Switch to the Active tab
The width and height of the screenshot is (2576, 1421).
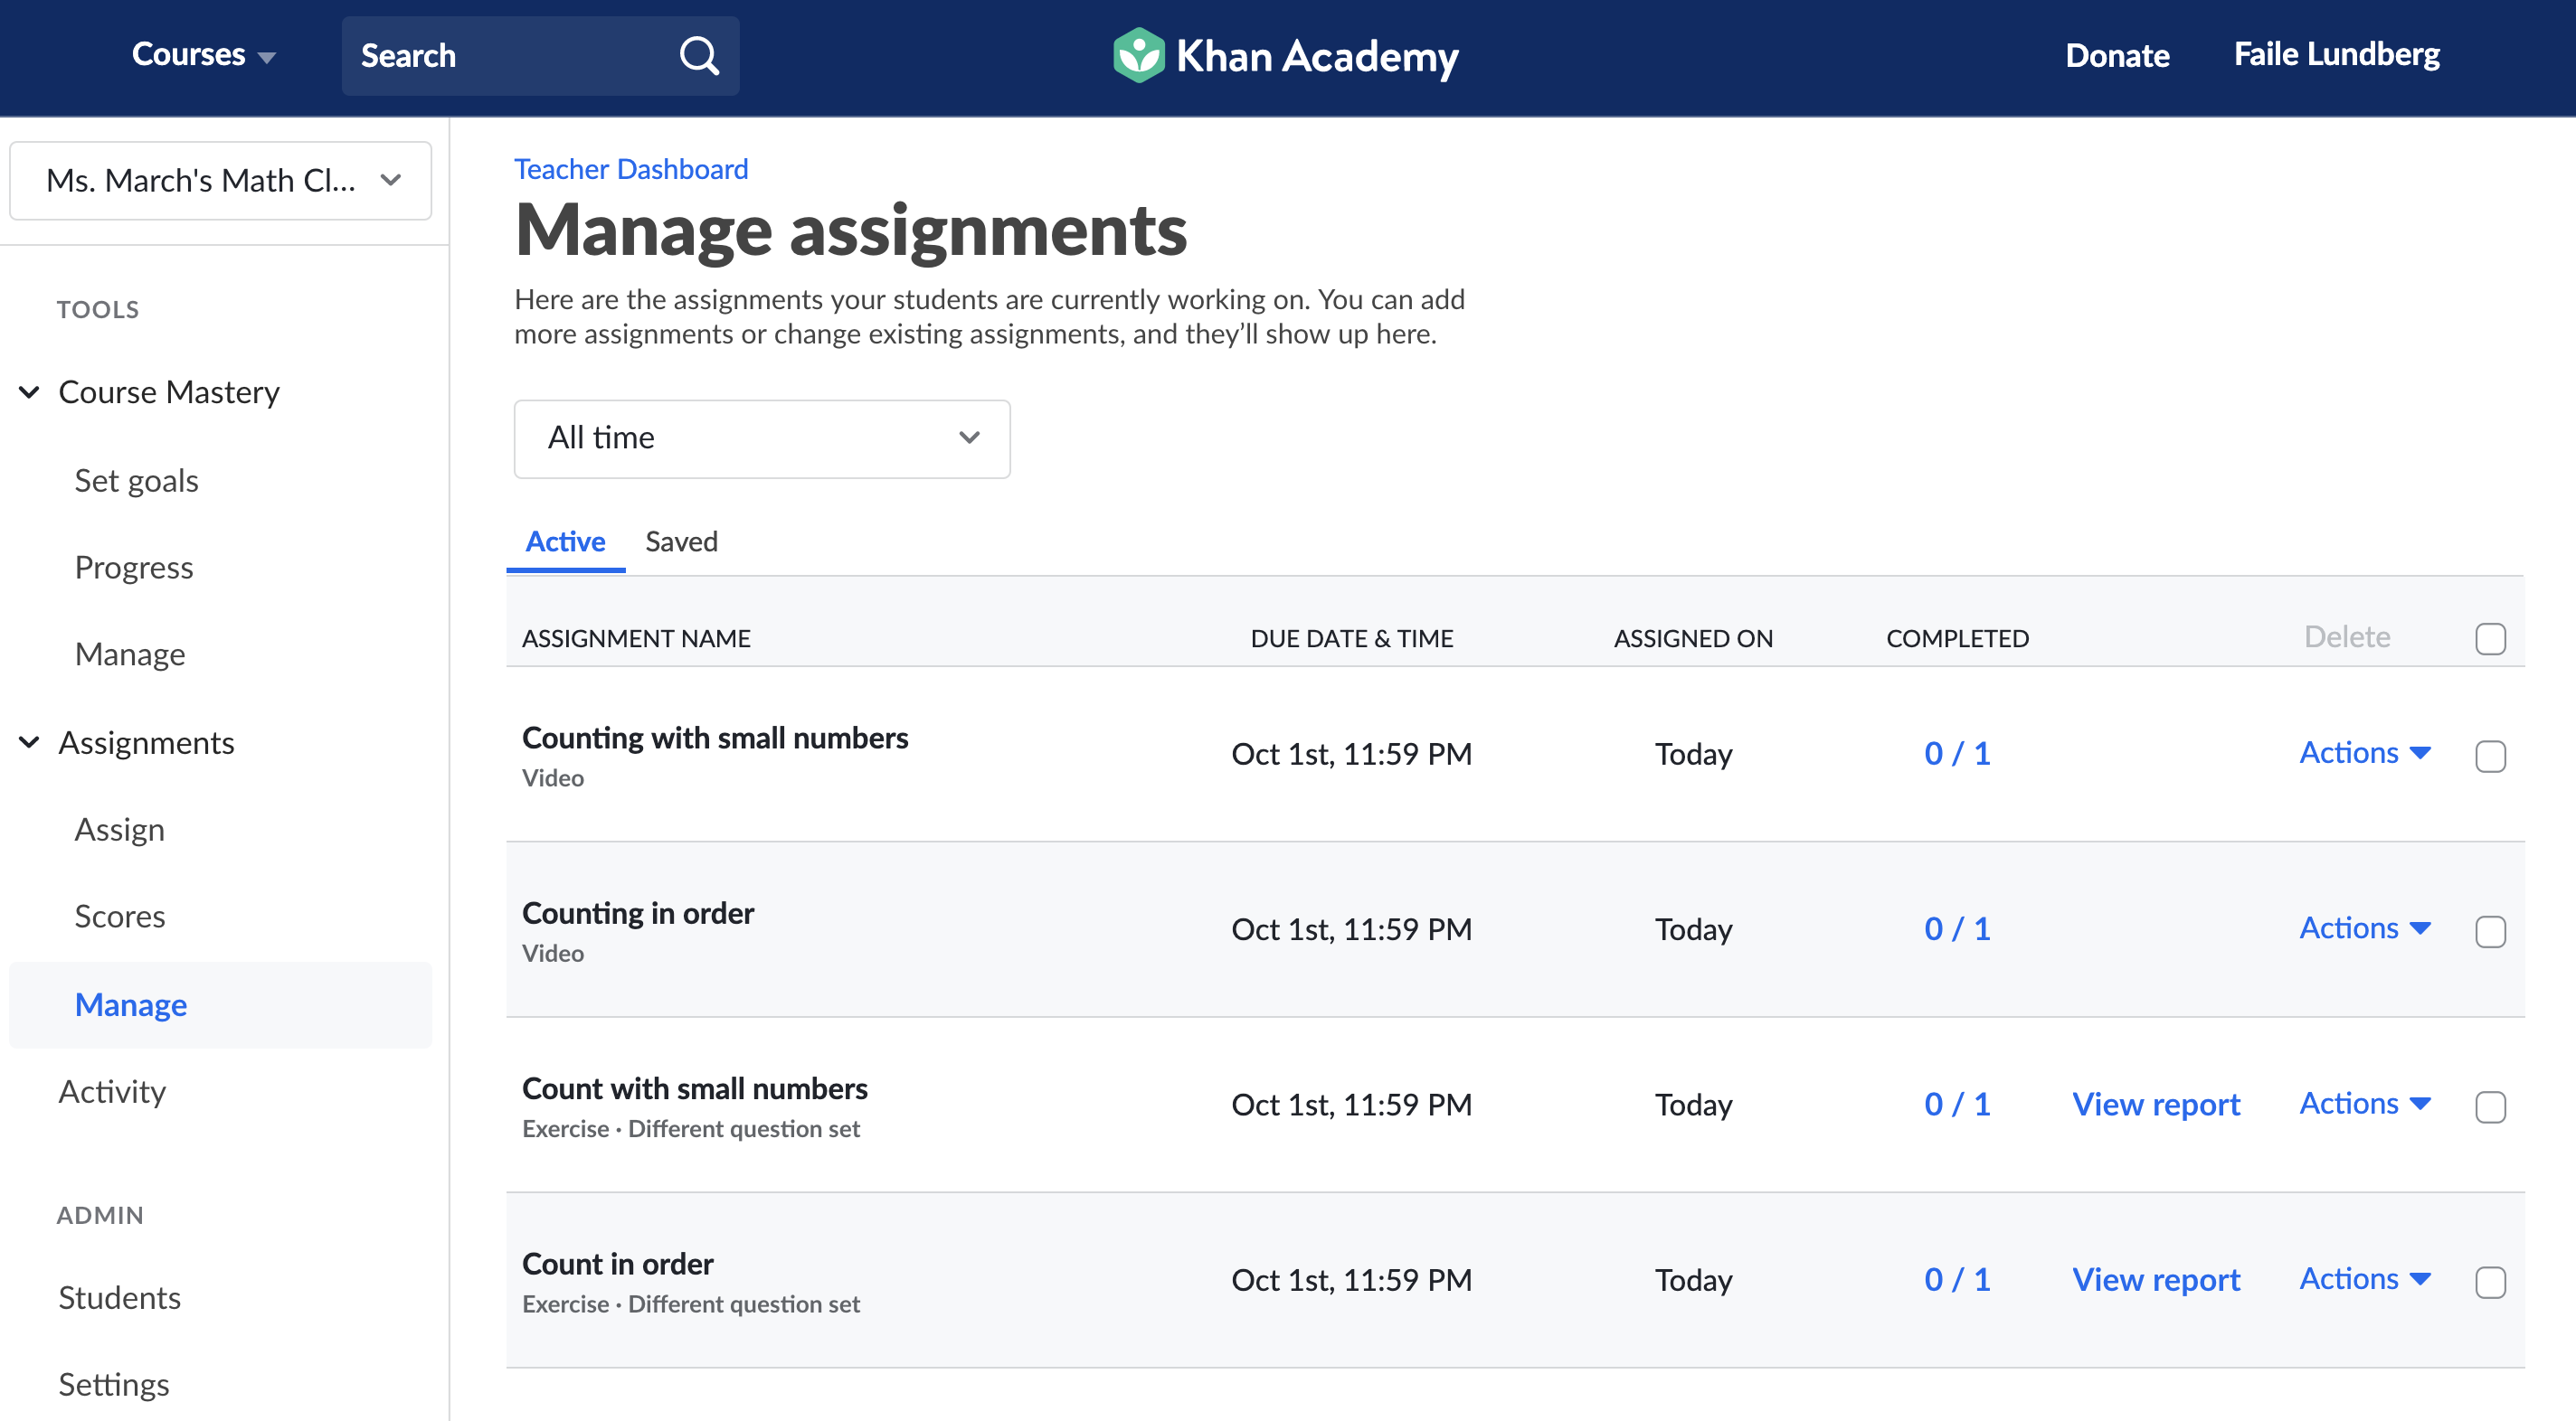tap(565, 541)
